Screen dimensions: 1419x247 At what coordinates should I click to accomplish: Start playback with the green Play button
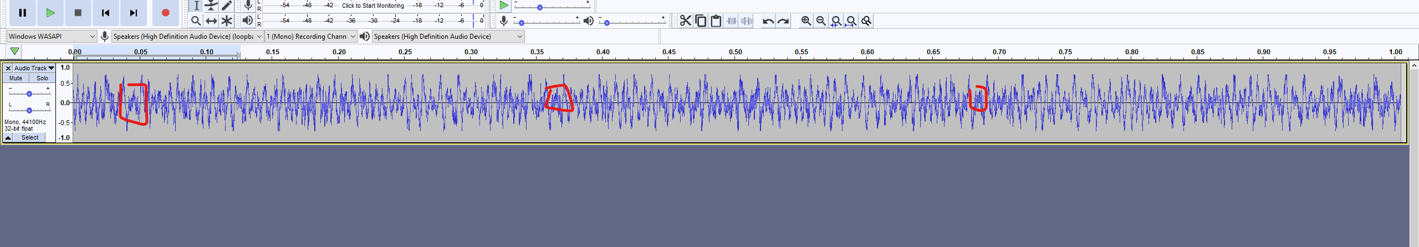pos(50,13)
